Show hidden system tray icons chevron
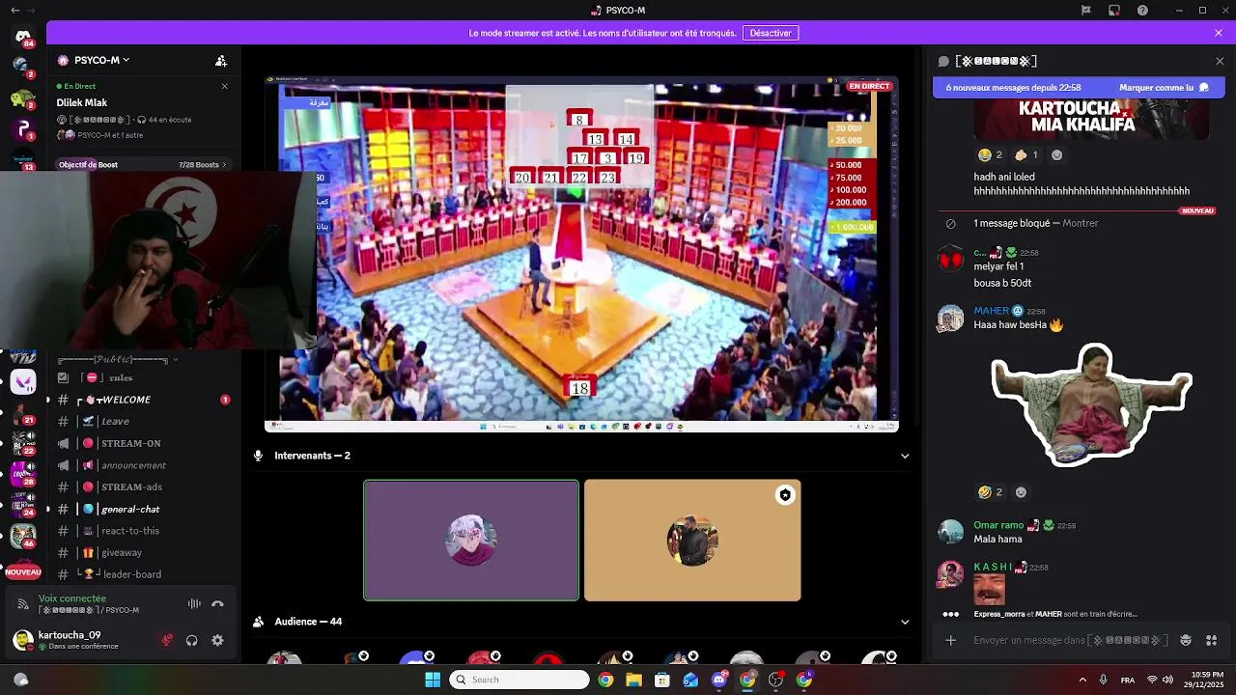Viewport: 1236px width, 695px height. click(x=1082, y=680)
